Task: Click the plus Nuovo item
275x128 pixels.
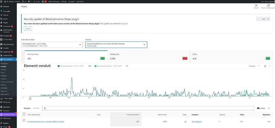Action: 37,1
